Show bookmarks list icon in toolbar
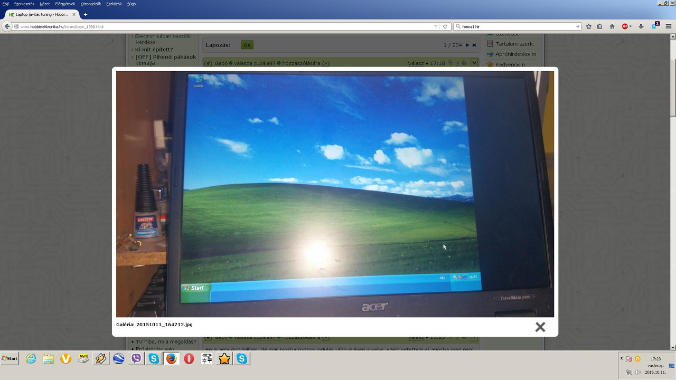The height and width of the screenshot is (380, 676). click(599, 26)
